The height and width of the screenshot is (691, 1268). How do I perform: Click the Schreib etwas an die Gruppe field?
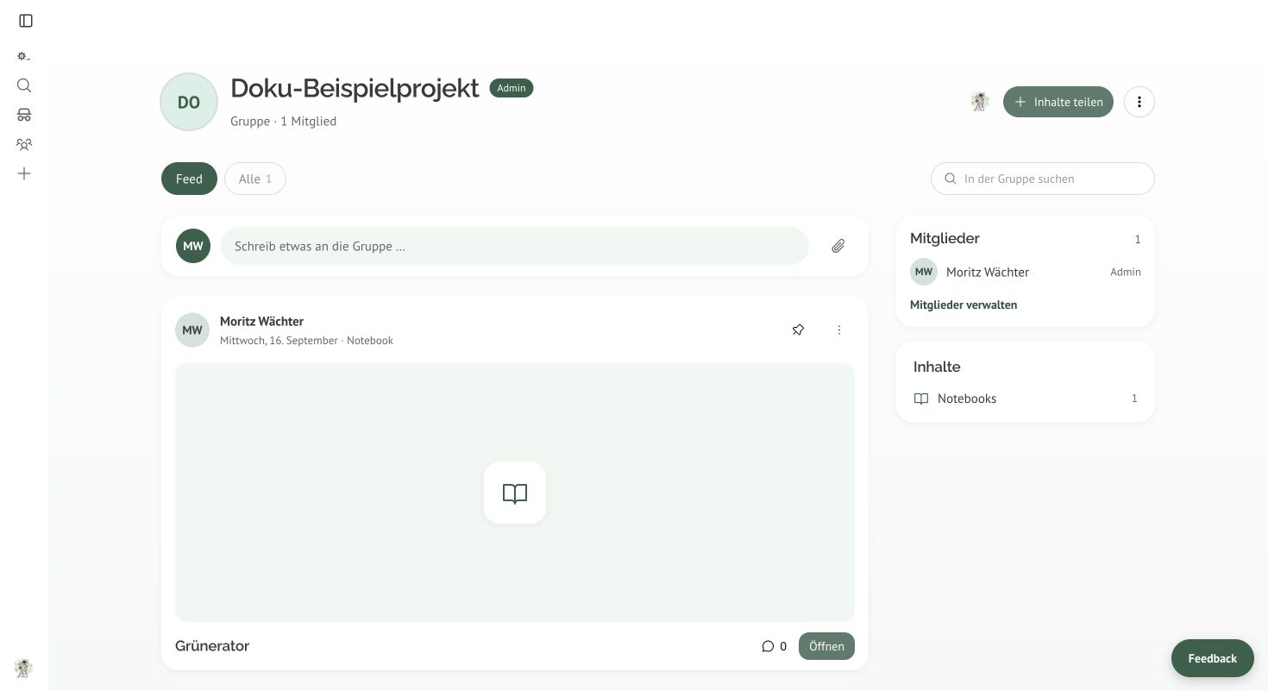[515, 246]
